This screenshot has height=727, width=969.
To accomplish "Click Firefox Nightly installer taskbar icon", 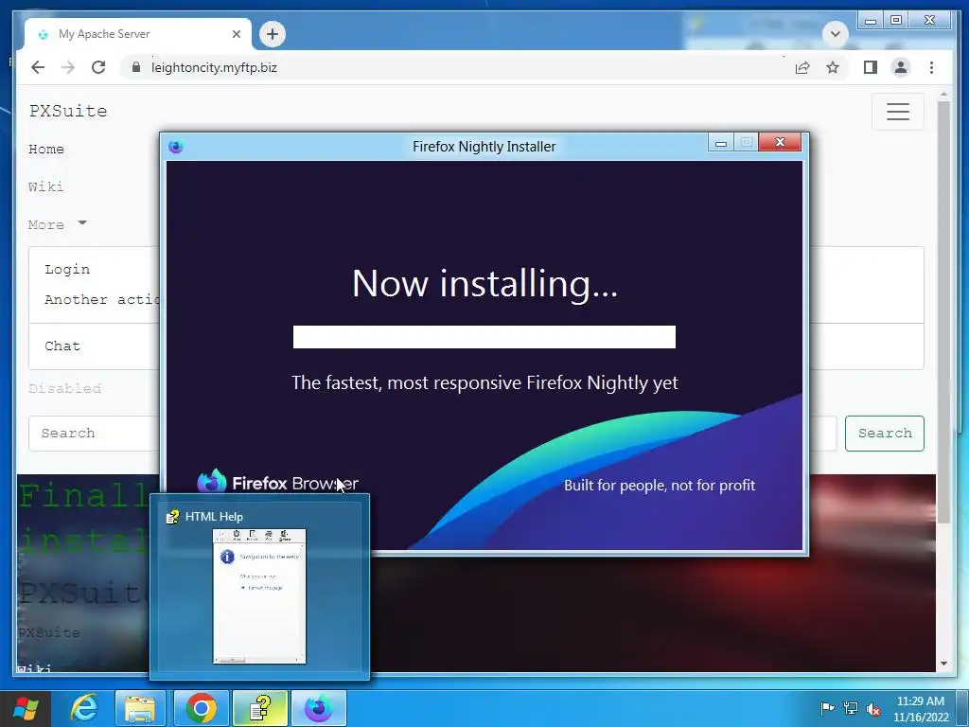I will click(x=319, y=708).
